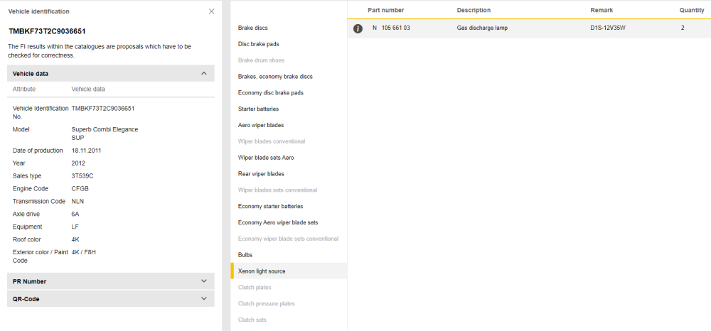The width and height of the screenshot is (711, 331).
Task: Click production date 18.11.2011
Action: [x=86, y=151]
